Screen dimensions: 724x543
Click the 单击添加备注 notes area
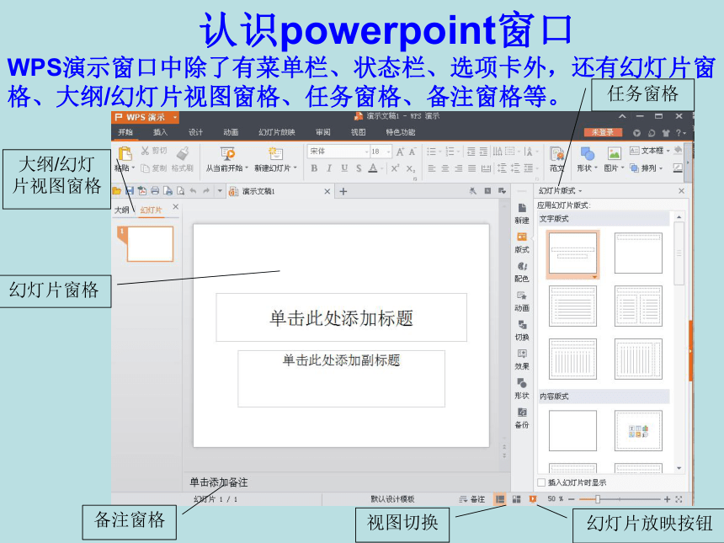(219, 482)
